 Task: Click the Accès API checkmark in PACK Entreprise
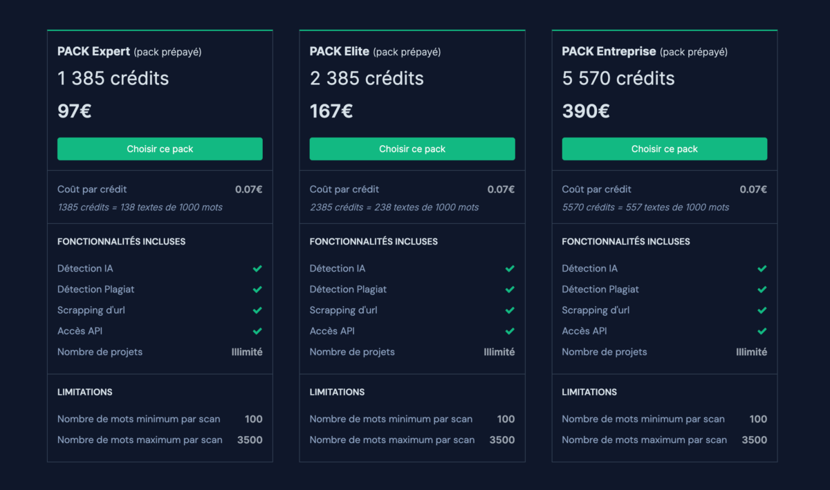(x=762, y=330)
